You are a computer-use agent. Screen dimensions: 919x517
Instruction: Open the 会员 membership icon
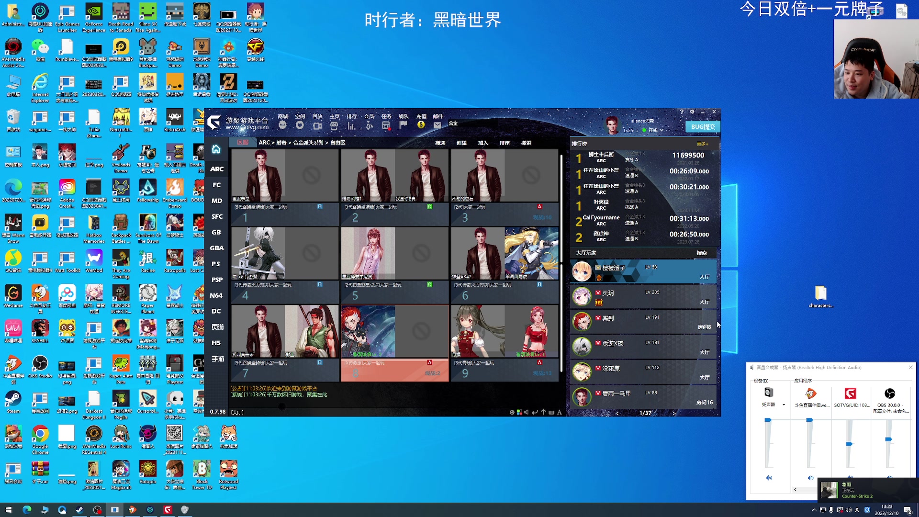pos(369,125)
